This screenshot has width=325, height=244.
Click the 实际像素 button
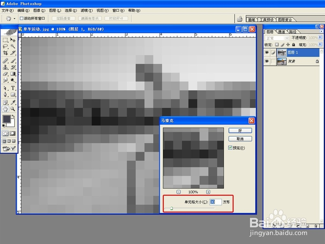pyautogui.click(x=63, y=19)
